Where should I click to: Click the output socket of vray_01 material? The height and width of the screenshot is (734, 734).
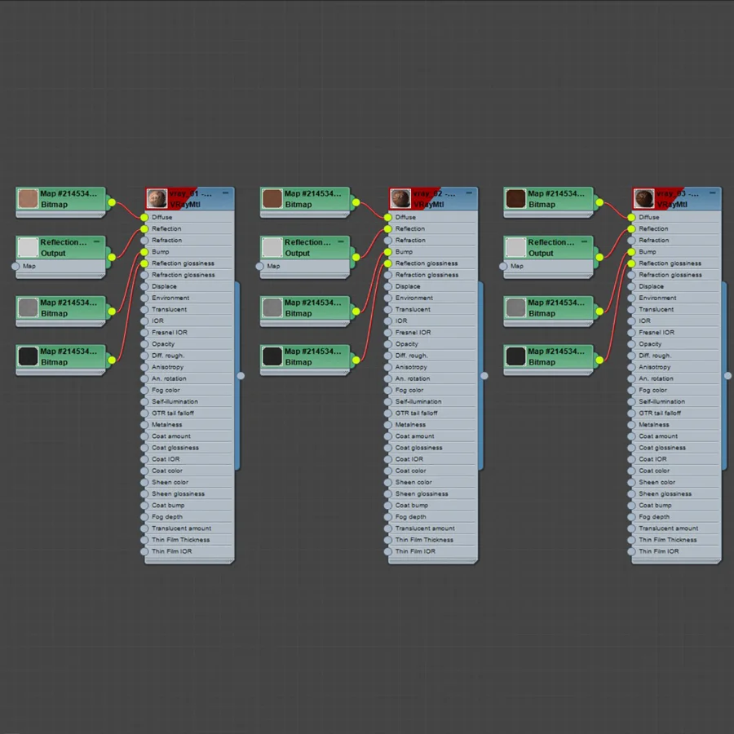tap(241, 375)
